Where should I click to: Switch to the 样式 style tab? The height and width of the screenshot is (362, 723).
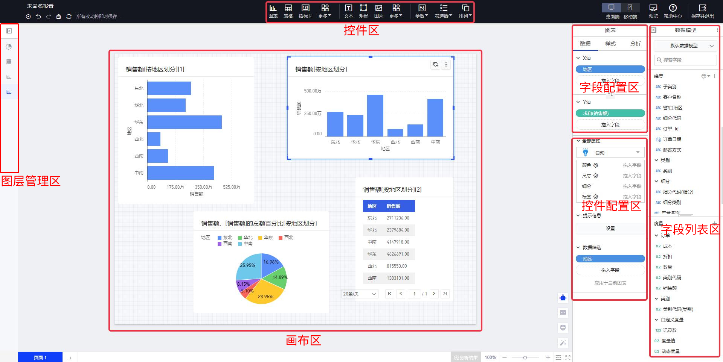610,44
